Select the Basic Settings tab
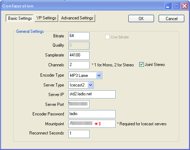This screenshot has width=190, height=150. click(x=19, y=18)
